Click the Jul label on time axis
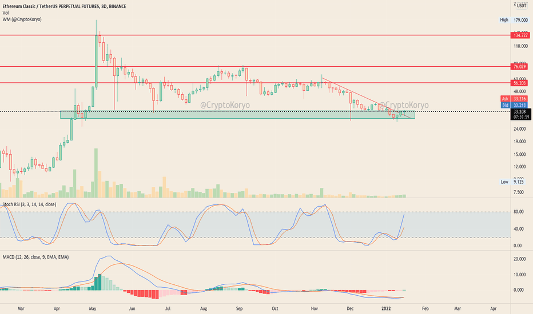This screenshot has width=533, height=314. pos(168,308)
